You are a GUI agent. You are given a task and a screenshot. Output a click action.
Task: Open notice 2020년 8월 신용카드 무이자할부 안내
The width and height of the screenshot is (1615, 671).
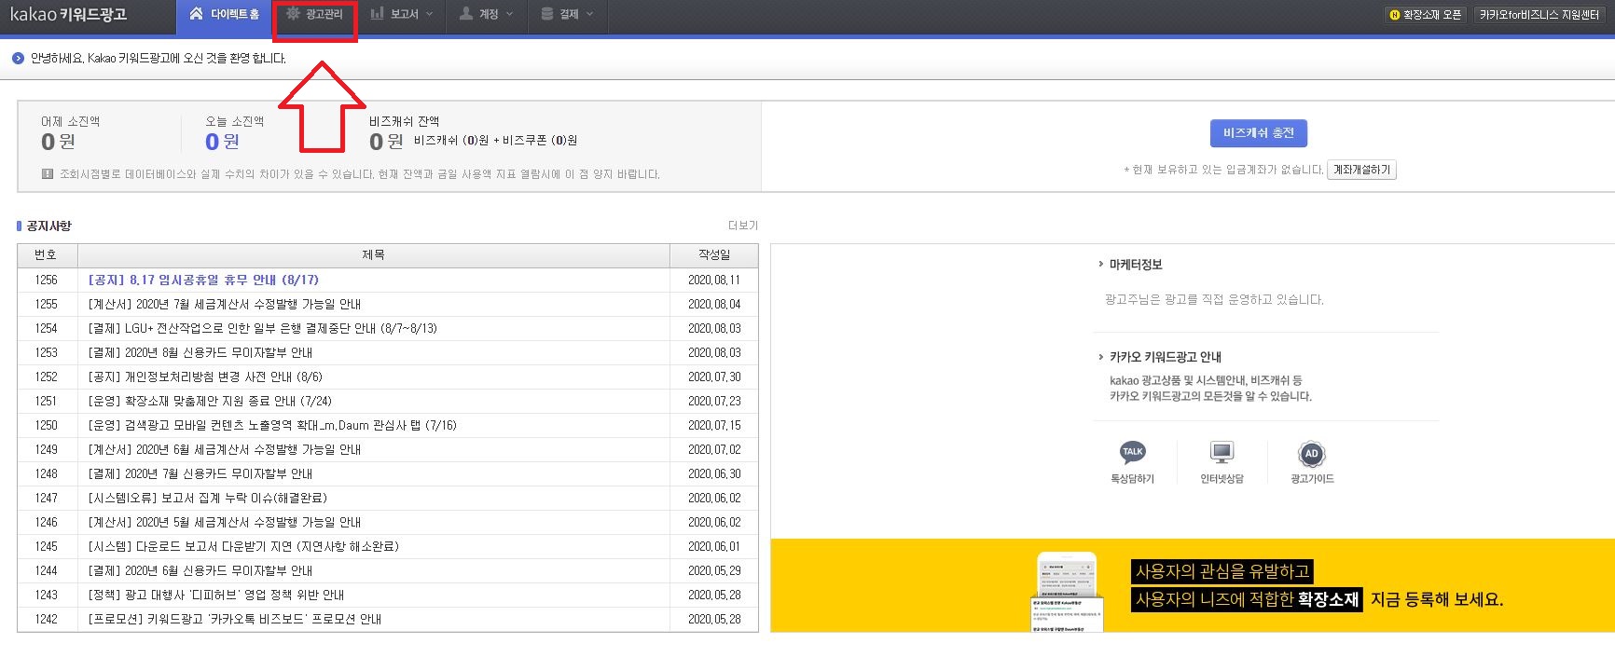(x=200, y=352)
